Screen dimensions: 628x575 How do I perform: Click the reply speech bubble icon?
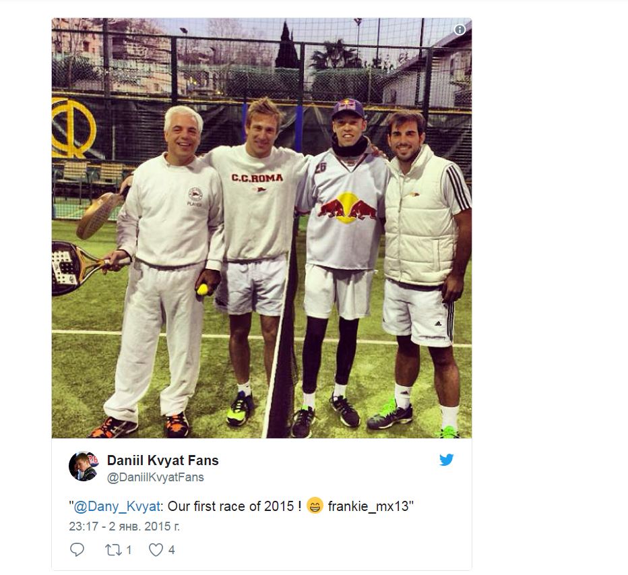77,549
